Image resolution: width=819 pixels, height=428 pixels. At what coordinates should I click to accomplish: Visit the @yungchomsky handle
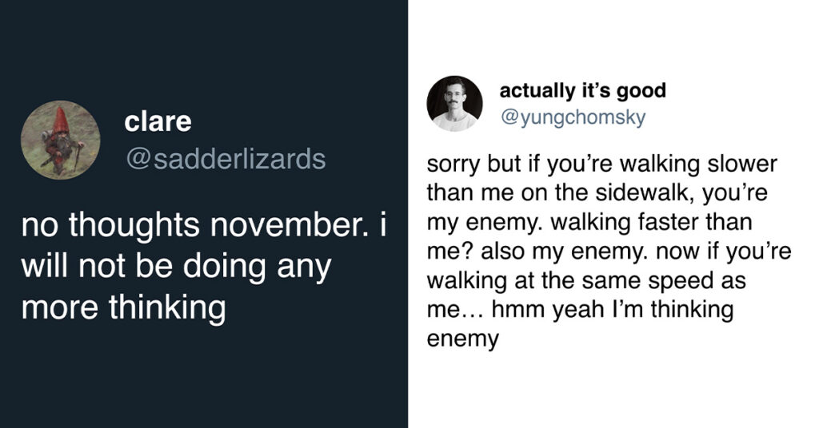tap(573, 117)
